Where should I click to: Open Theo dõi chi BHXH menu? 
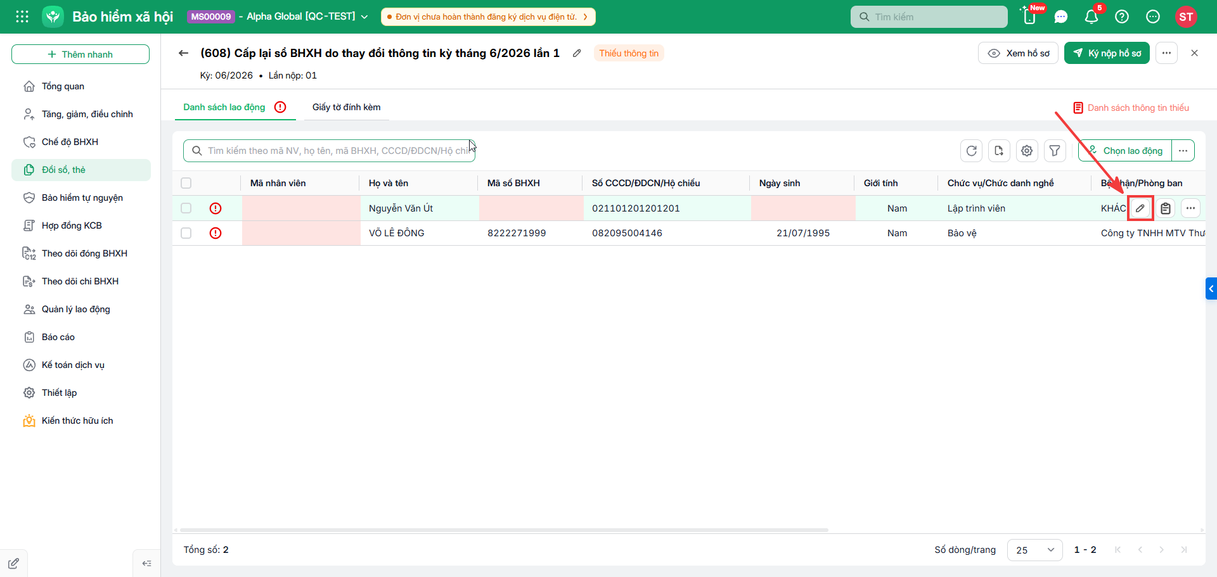coord(81,281)
